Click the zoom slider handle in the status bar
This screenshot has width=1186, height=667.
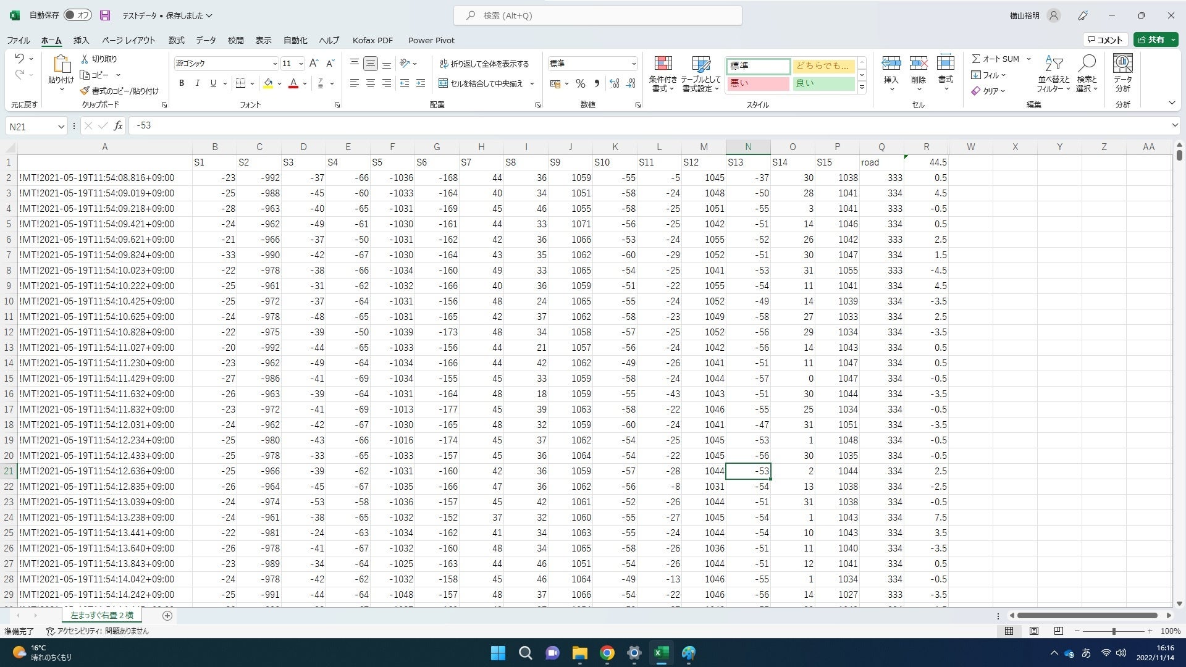(x=1113, y=631)
